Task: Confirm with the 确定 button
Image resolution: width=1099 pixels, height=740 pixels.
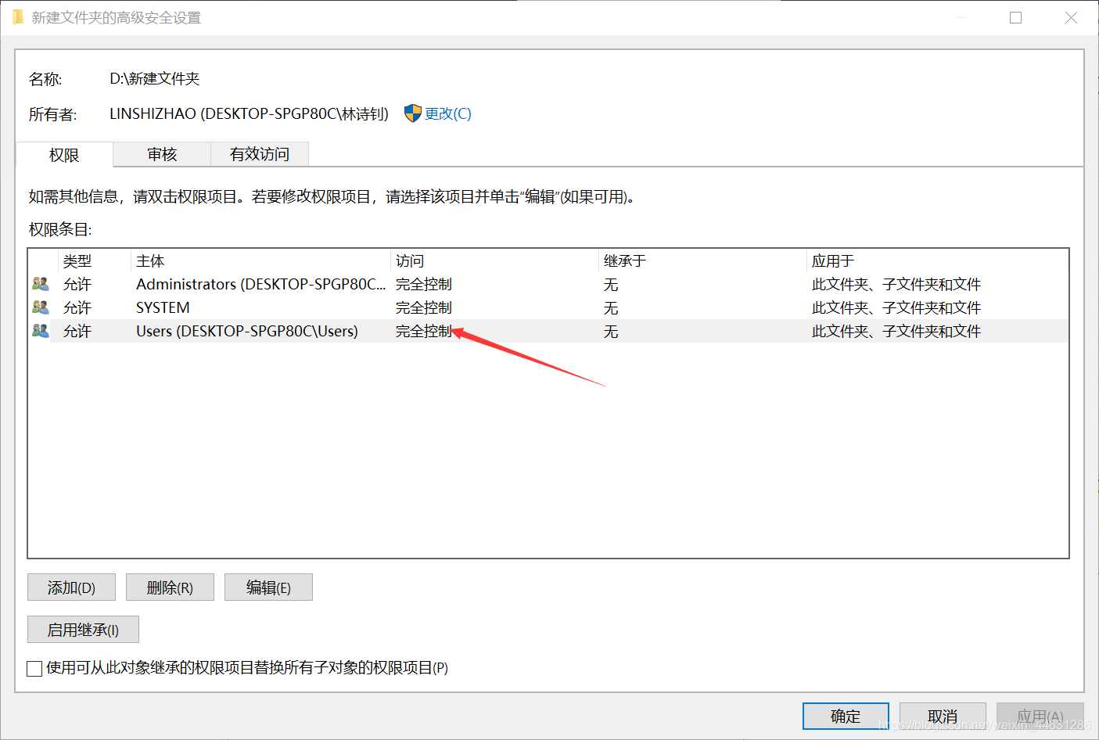Action: (x=846, y=716)
